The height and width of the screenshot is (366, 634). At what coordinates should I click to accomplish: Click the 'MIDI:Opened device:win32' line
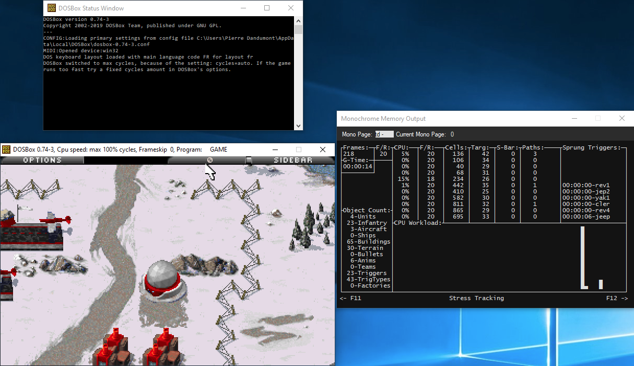[81, 51]
